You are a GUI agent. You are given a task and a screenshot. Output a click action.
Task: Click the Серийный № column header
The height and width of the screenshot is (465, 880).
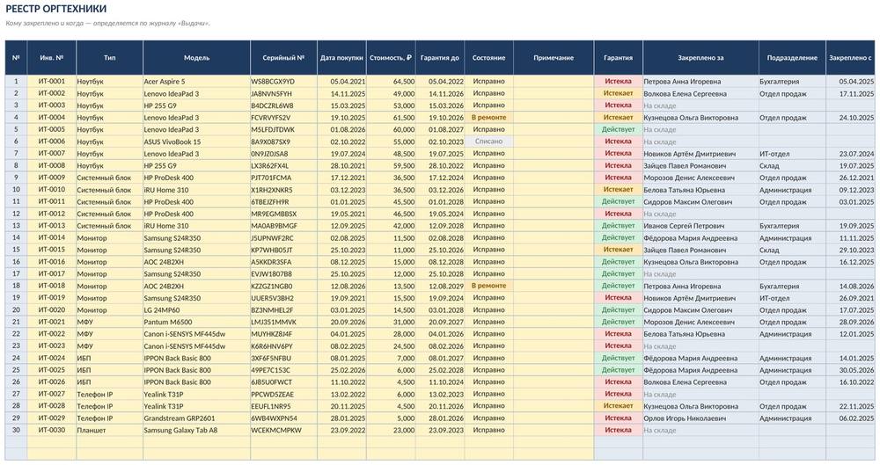[x=283, y=58]
